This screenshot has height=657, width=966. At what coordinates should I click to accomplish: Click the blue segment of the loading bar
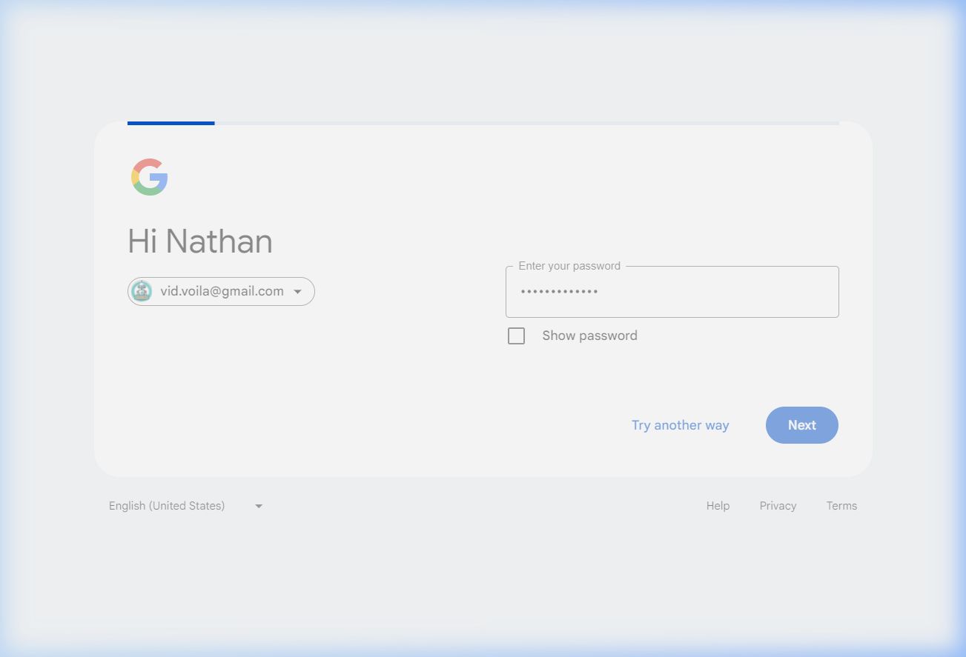[171, 123]
